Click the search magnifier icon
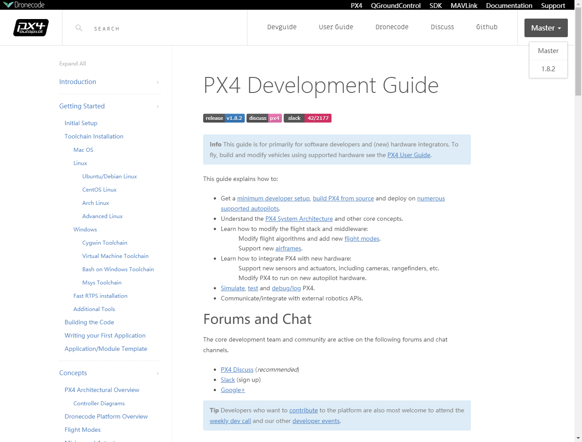The width and height of the screenshot is (582, 442). 79,28
